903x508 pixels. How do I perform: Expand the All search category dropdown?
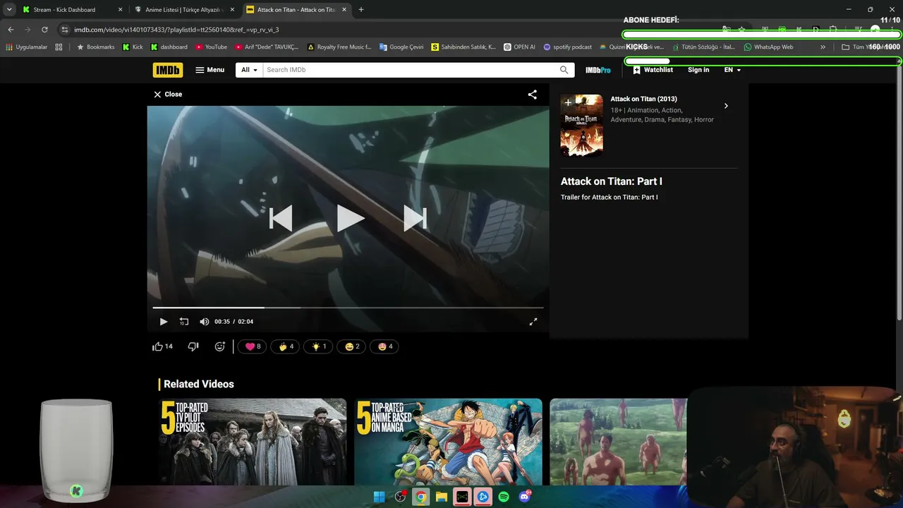(x=249, y=70)
